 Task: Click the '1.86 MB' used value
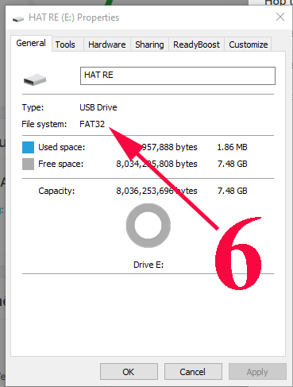232,147
